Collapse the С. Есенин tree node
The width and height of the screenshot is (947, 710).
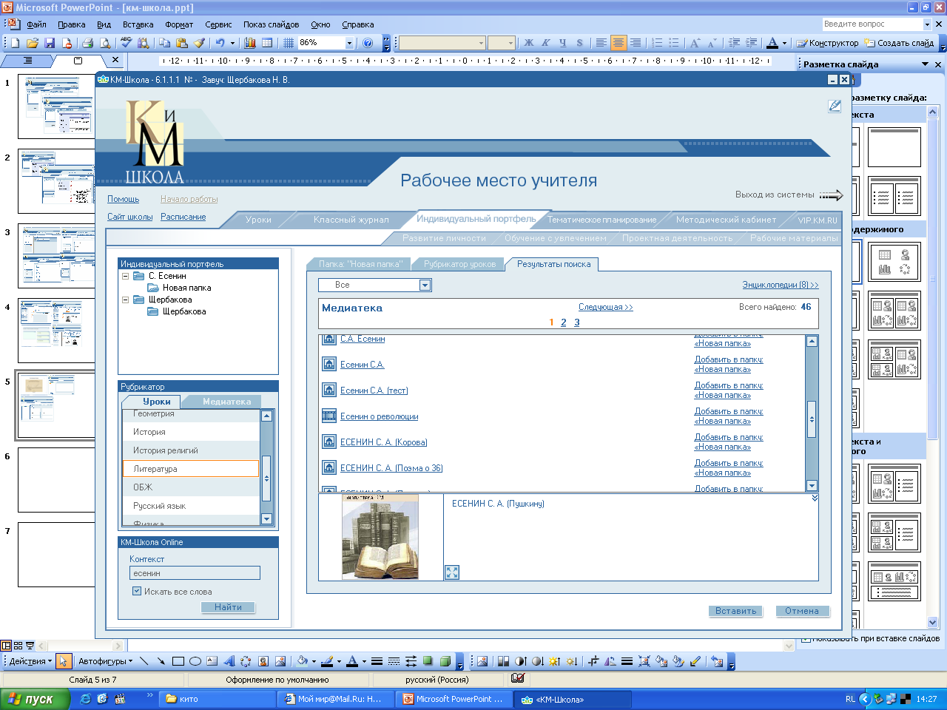tap(126, 276)
